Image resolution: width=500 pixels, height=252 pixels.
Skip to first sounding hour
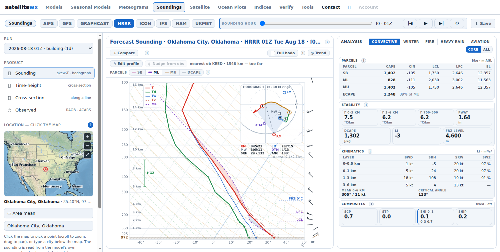(x=410, y=23)
